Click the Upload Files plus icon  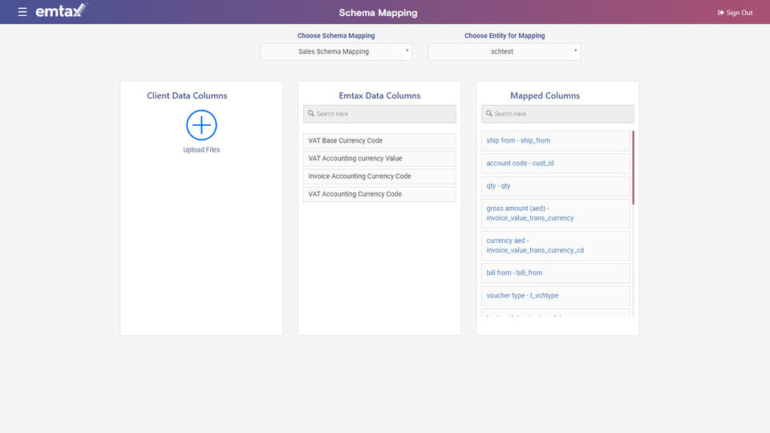(x=201, y=125)
